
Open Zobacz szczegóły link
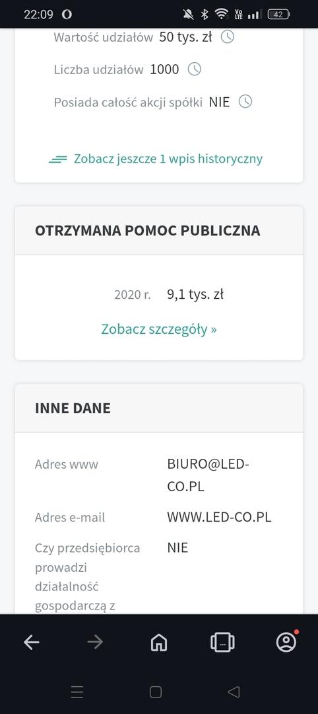(159, 329)
